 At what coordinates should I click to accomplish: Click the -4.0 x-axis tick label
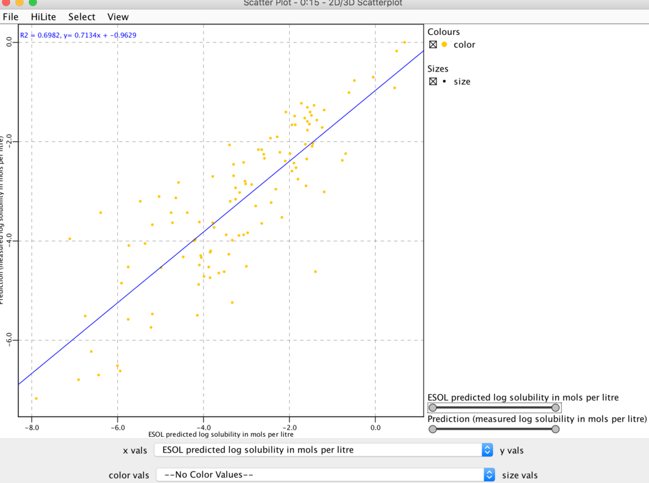click(x=203, y=428)
